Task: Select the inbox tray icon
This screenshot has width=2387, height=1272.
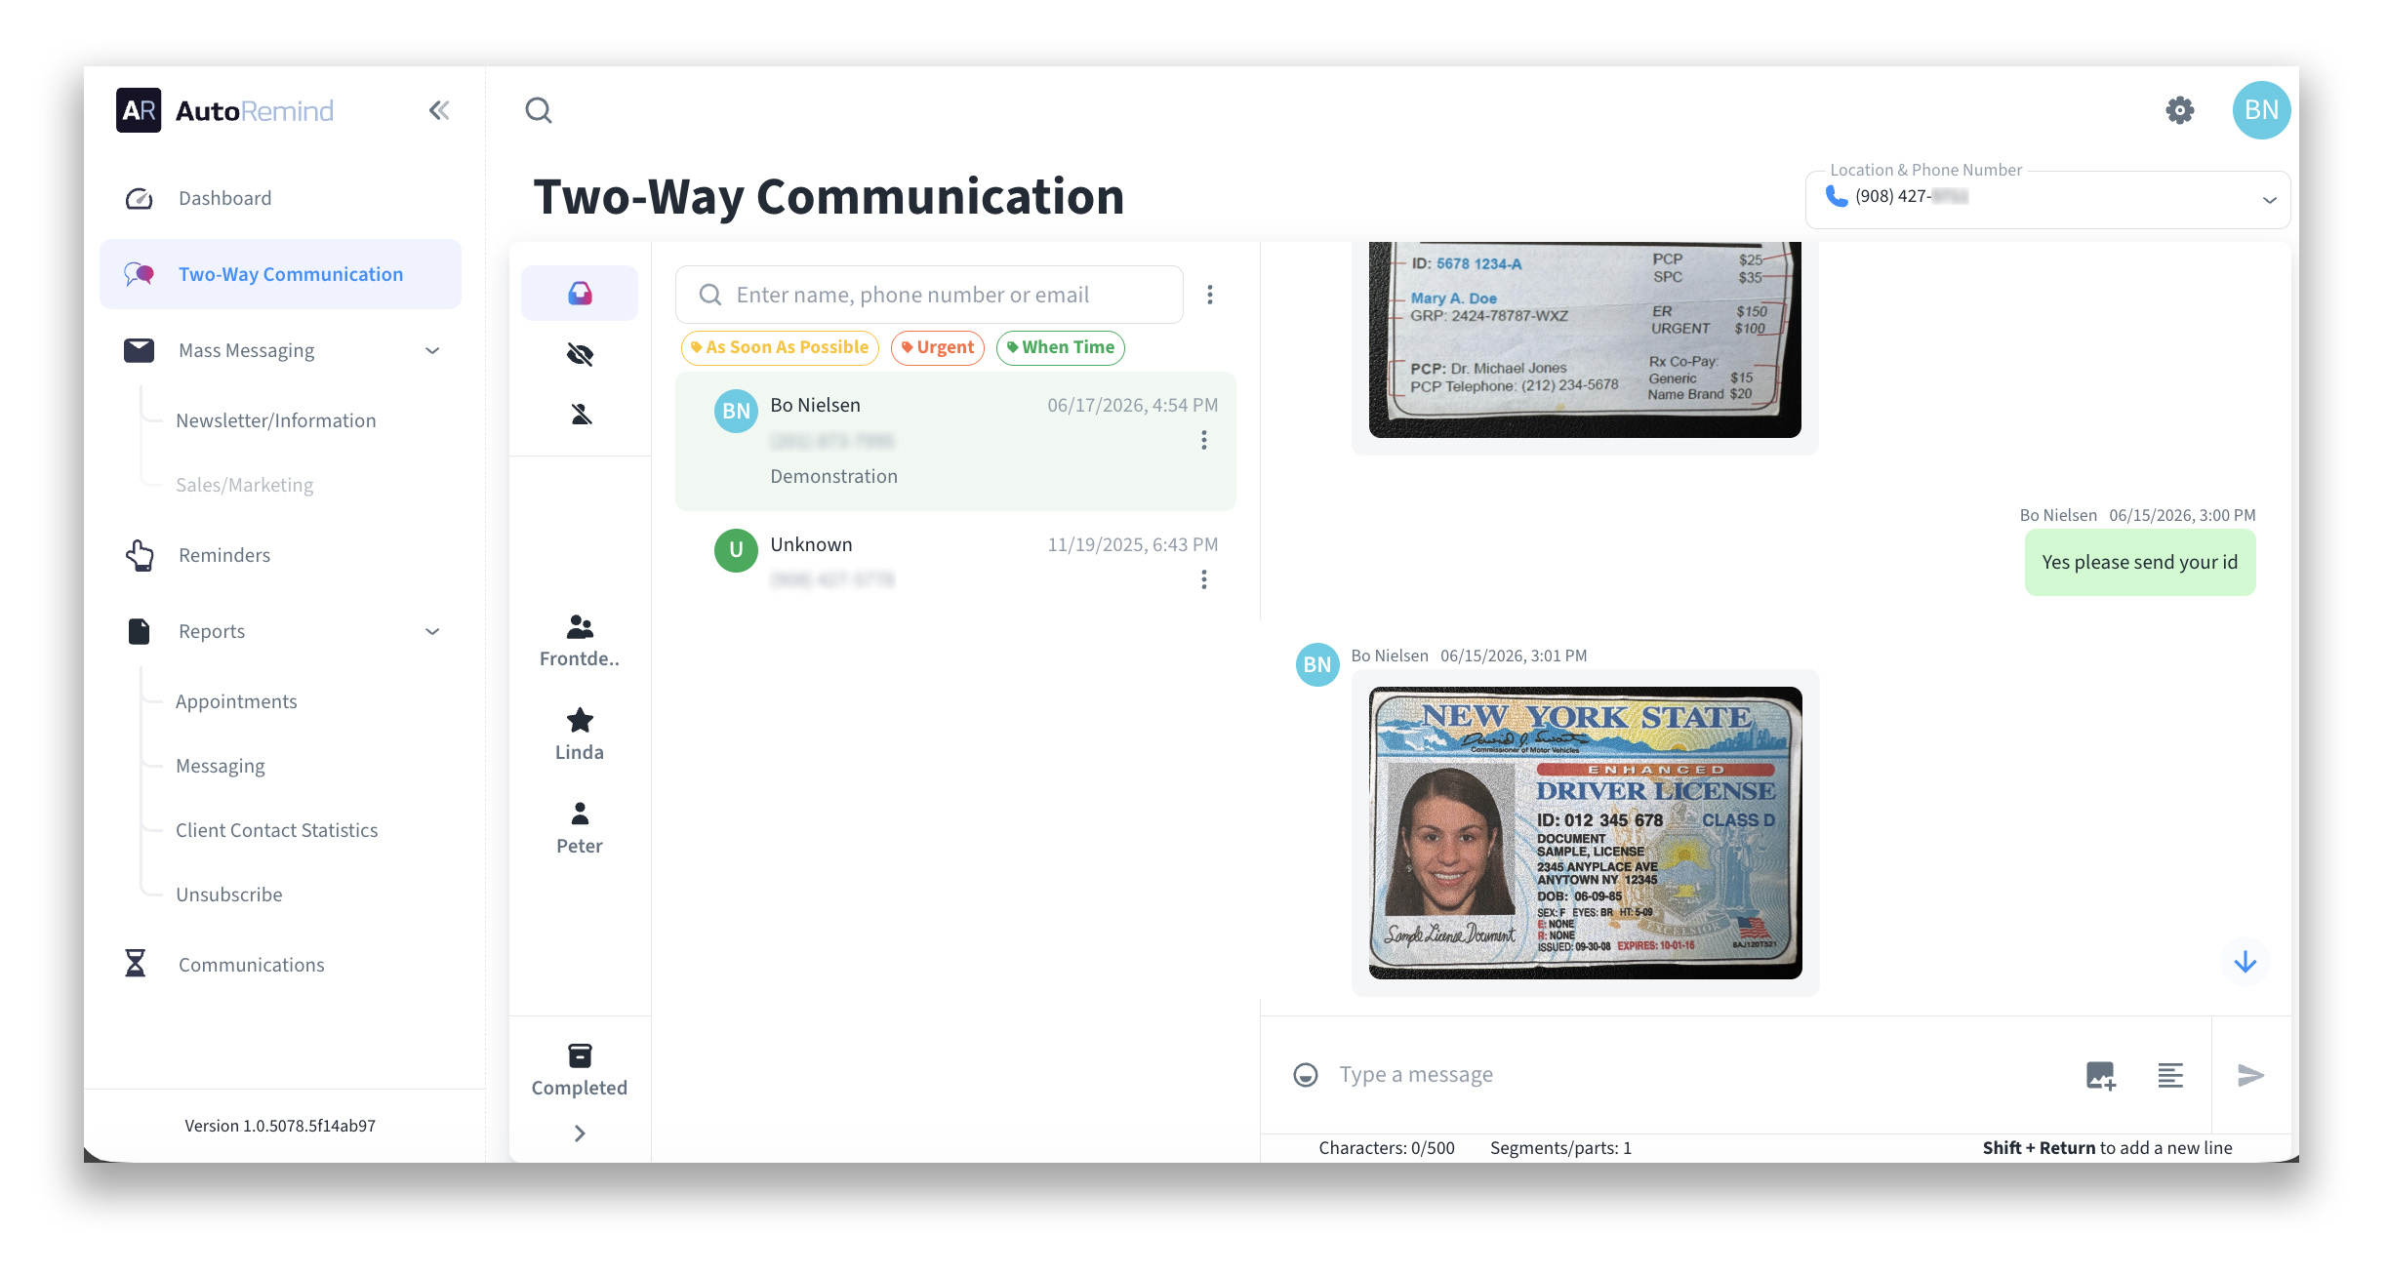Action: [x=580, y=293]
